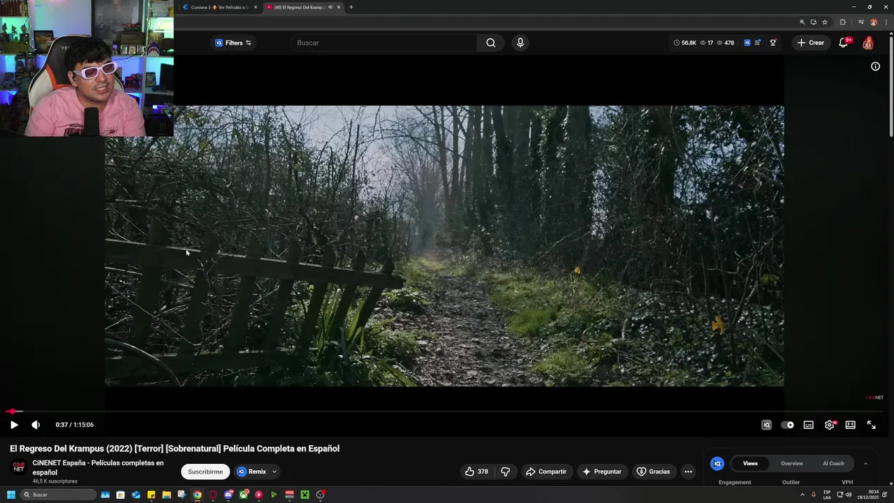
Task: Click the Gracias thanks button
Action: coord(654,472)
